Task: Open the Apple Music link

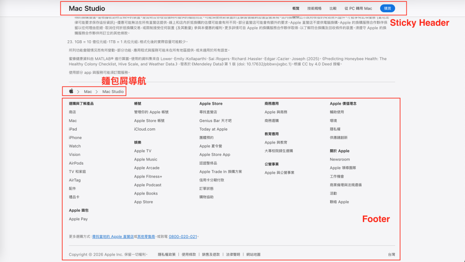Action: click(x=146, y=159)
